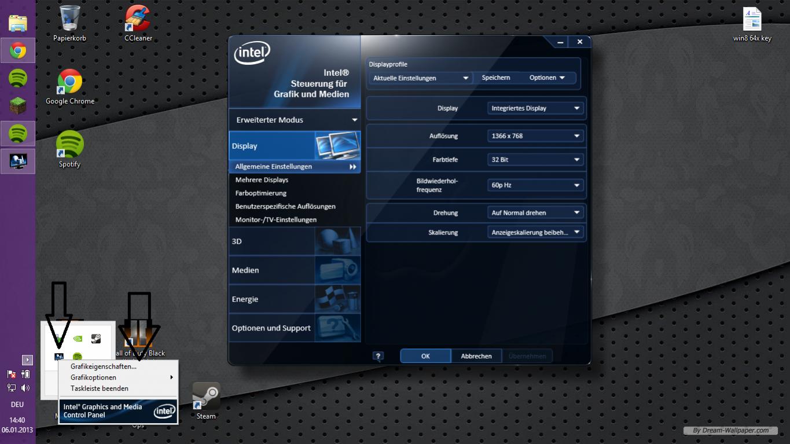Image resolution: width=790 pixels, height=444 pixels.
Task: Click the Intel graphics tray icon
Action: [58, 357]
